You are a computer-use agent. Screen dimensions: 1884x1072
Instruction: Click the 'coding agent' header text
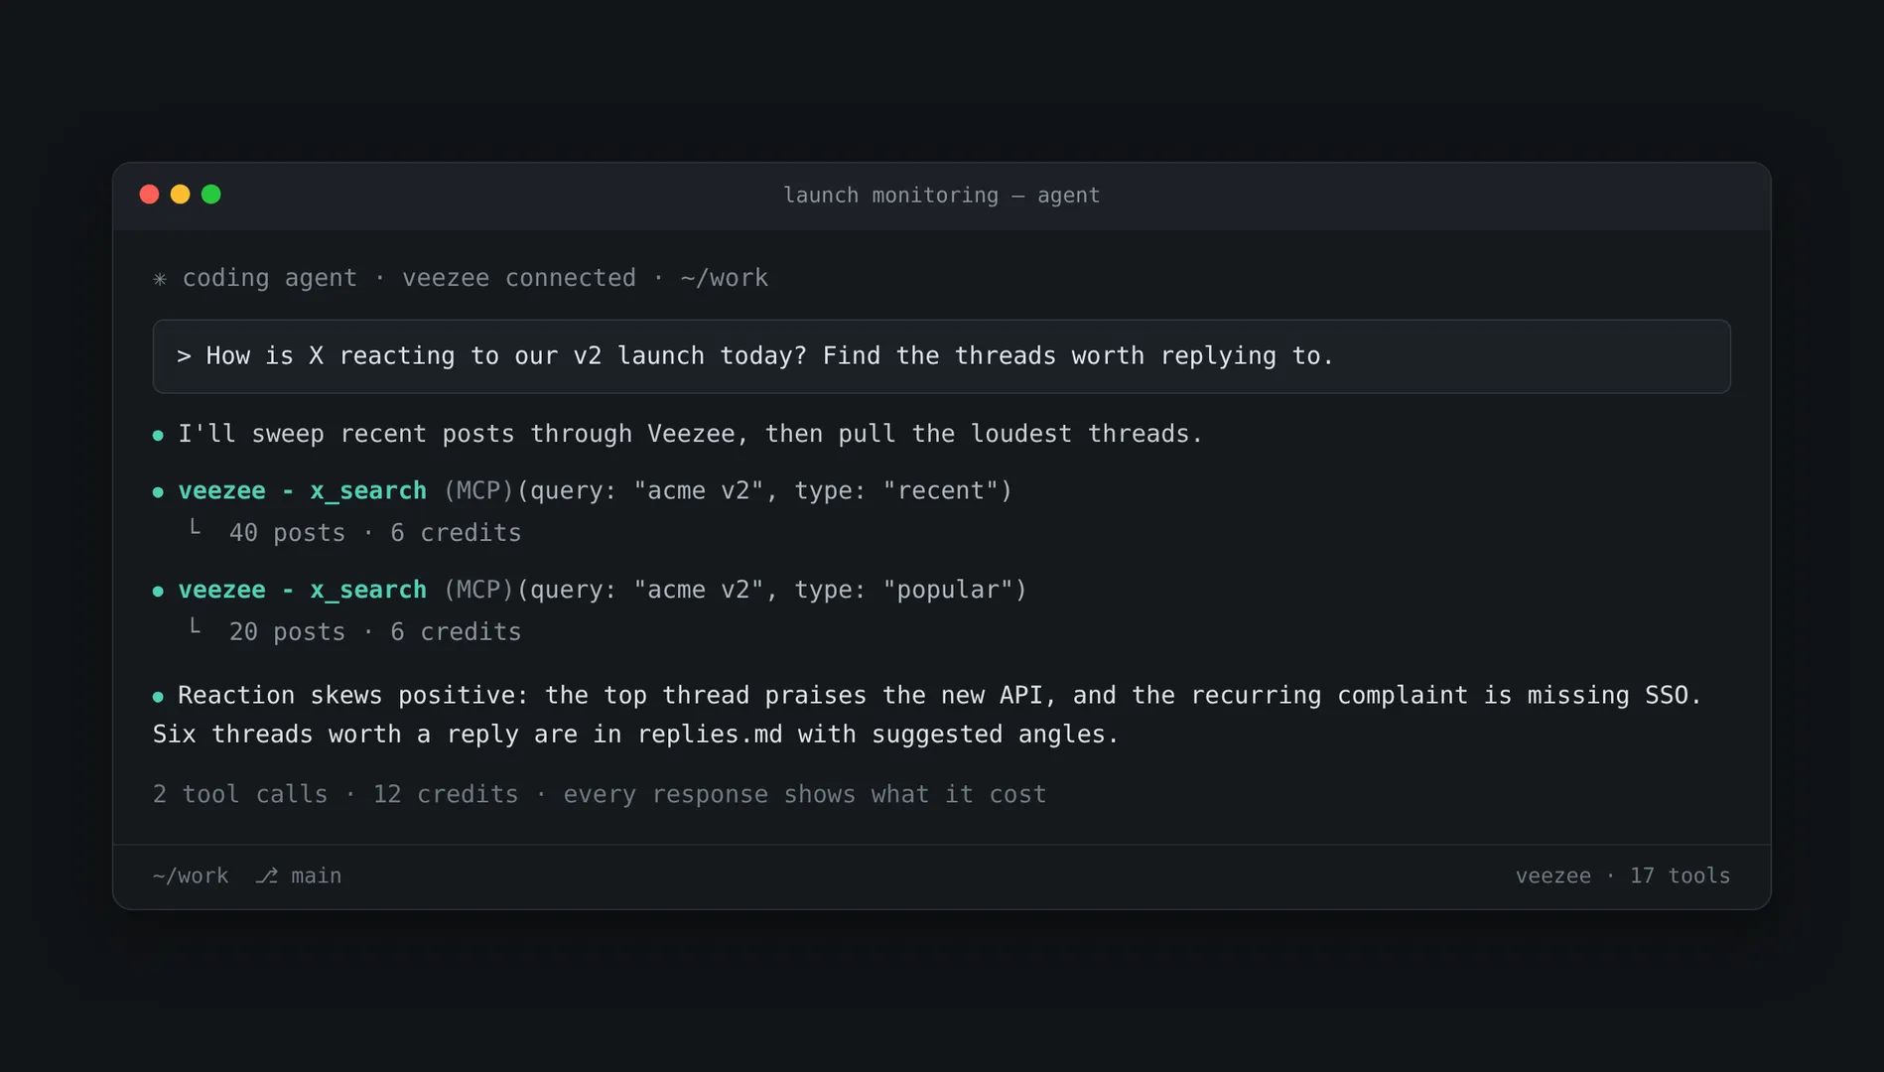[x=269, y=279]
